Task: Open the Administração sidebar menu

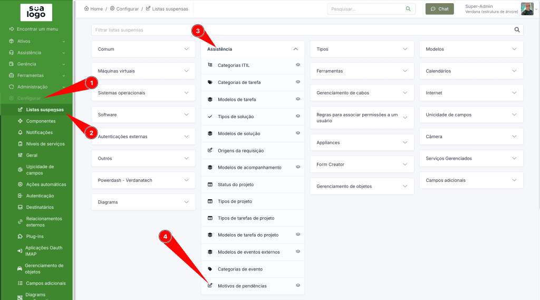Action: (36, 87)
